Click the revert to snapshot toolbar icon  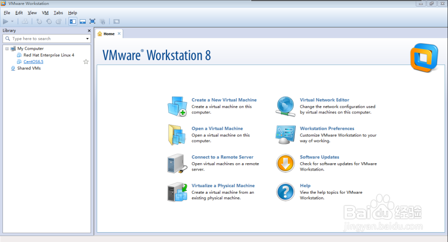49,21
